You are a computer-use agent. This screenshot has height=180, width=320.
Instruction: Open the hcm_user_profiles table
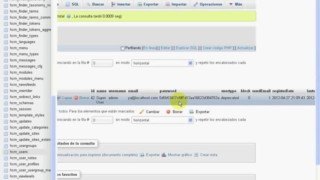pyautogui.click(x=24, y=164)
